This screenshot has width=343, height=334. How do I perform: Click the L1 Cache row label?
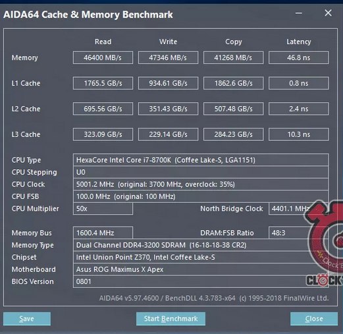26,83
